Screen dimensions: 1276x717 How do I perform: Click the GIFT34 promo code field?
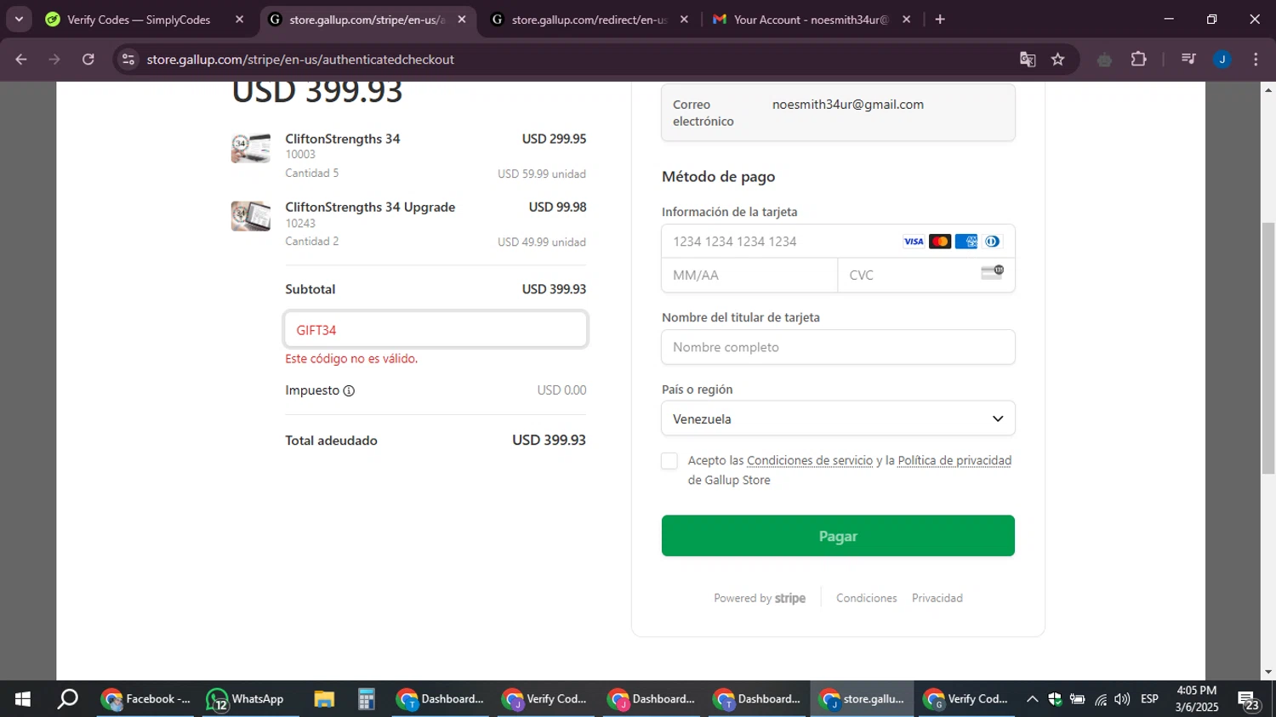(436, 330)
